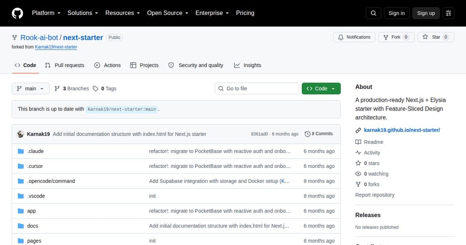Expand the Open Source menu
This screenshot has height=245, width=466.
(x=167, y=13)
